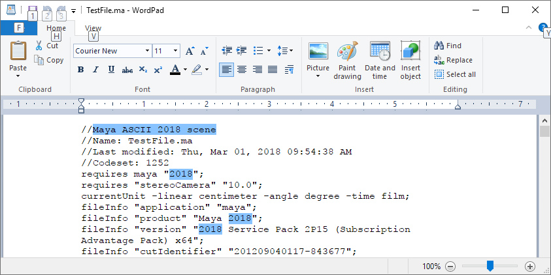Align text left
The width and height of the screenshot is (551, 275).
[x=226, y=69]
